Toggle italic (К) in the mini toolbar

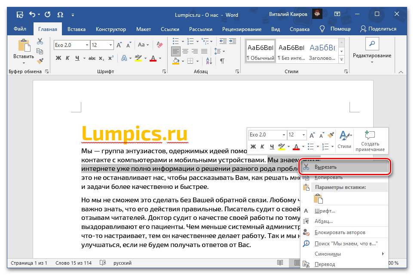click(x=262, y=147)
